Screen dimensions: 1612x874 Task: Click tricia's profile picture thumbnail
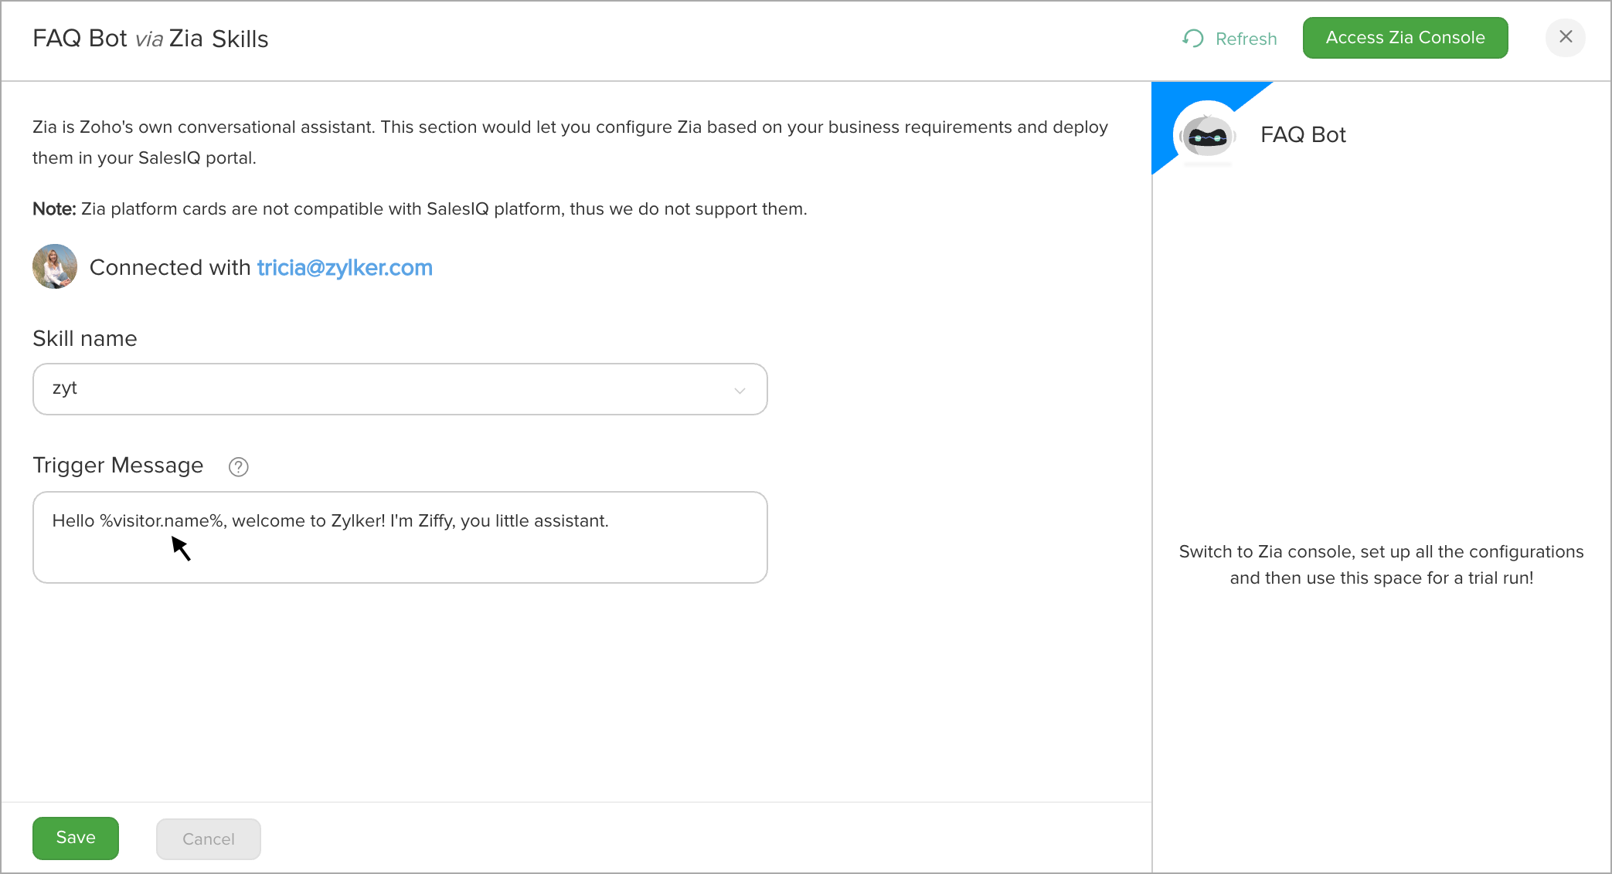pos(55,266)
